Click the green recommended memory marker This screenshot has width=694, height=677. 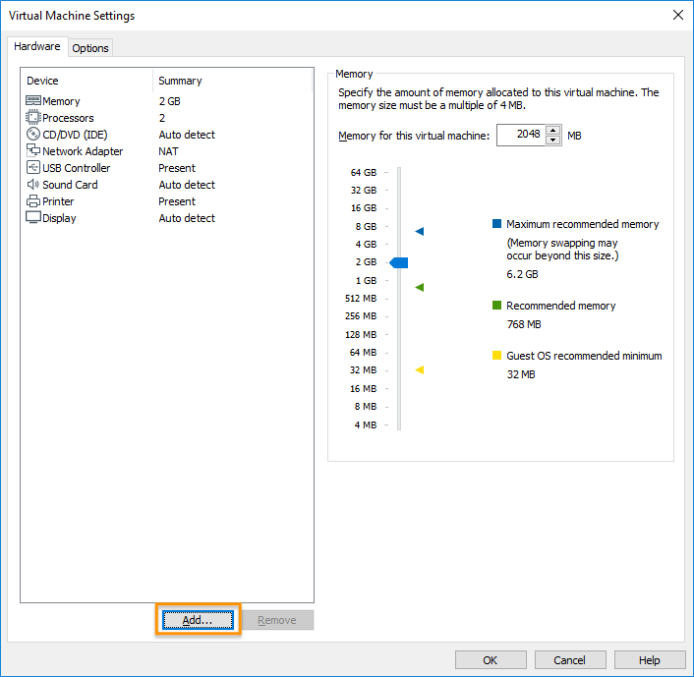(x=420, y=287)
